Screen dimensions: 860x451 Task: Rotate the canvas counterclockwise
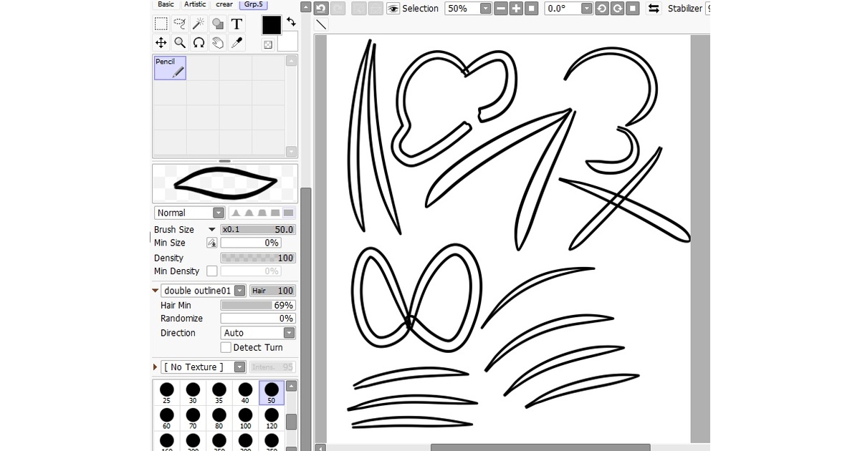point(601,9)
